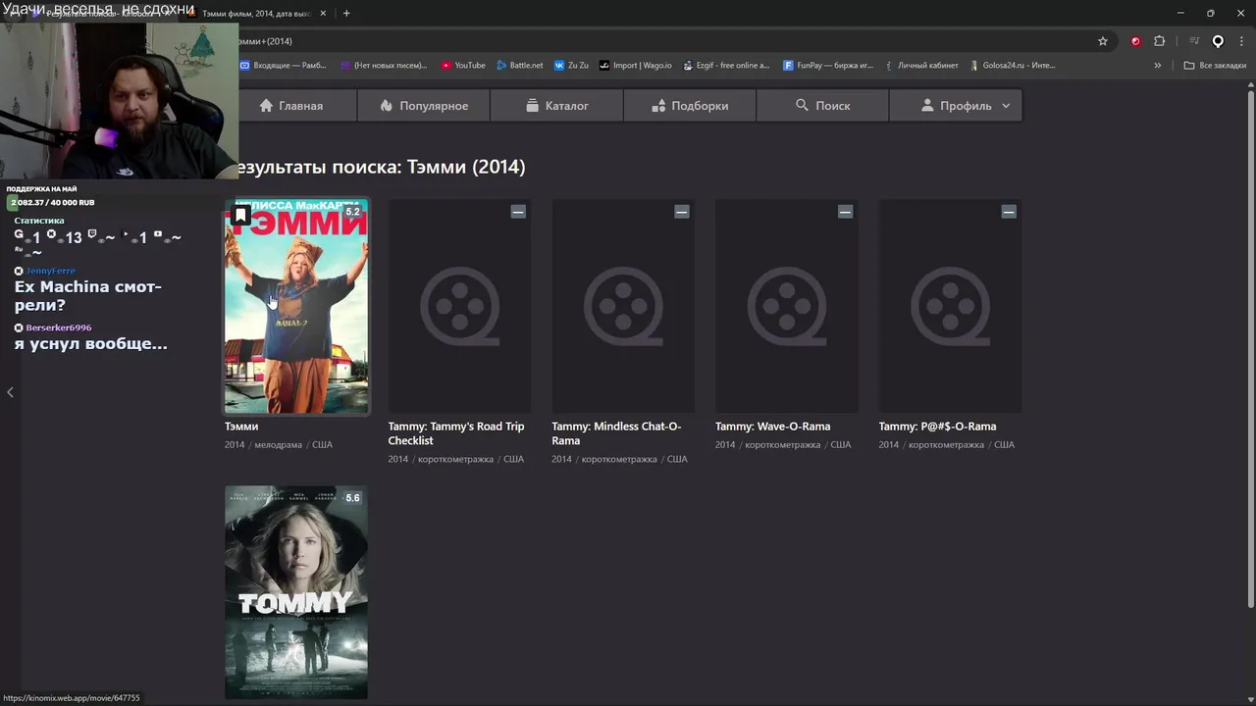Open the browser Extensions puzzle icon
Image resolution: width=1256 pixels, height=706 pixels.
[1160, 41]
